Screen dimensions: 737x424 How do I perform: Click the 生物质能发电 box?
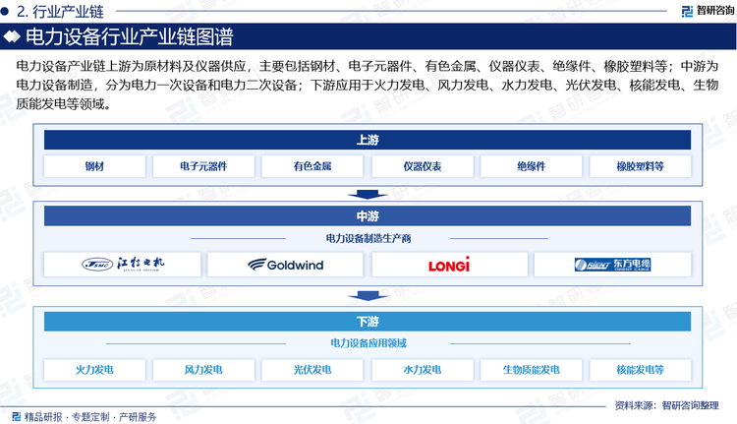531,370
